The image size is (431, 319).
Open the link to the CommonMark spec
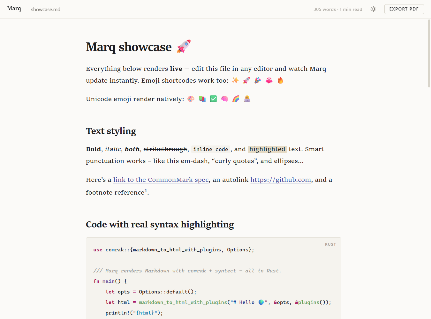pyautogui.click(x=161, y=180)
